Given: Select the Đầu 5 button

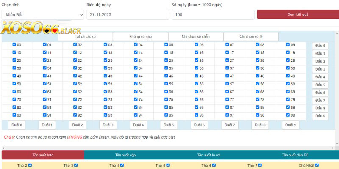Looking at the screenshot, I should (x=320, y=85).
